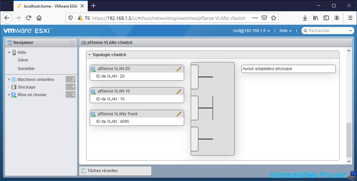Screen dimensions: 357x181
Task: Click the Mise en réseau count badge 2
Action: [x=71, y=94]
